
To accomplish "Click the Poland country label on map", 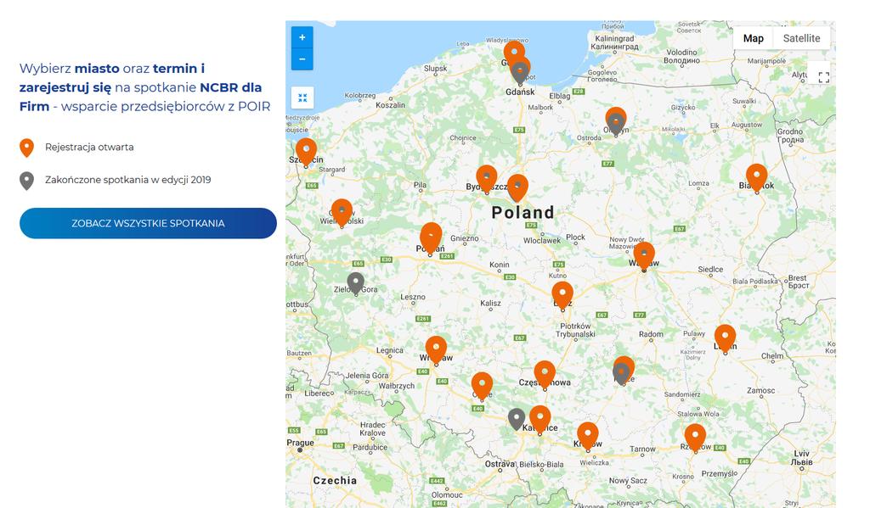I will (523, 212).
